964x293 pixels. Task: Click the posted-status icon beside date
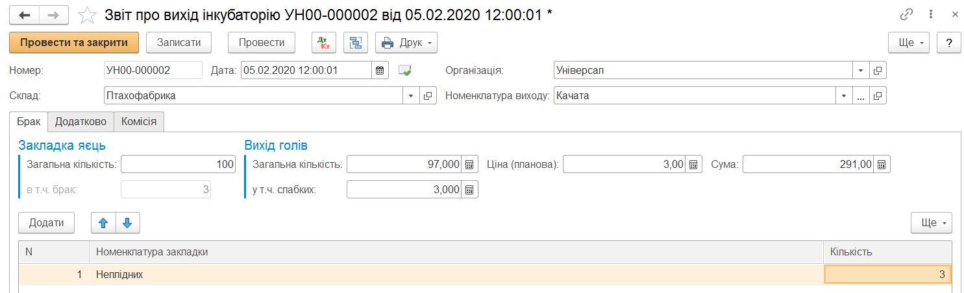(406, 70)
